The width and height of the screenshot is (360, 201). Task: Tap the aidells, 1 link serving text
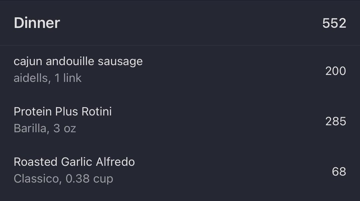coord(48,78)
